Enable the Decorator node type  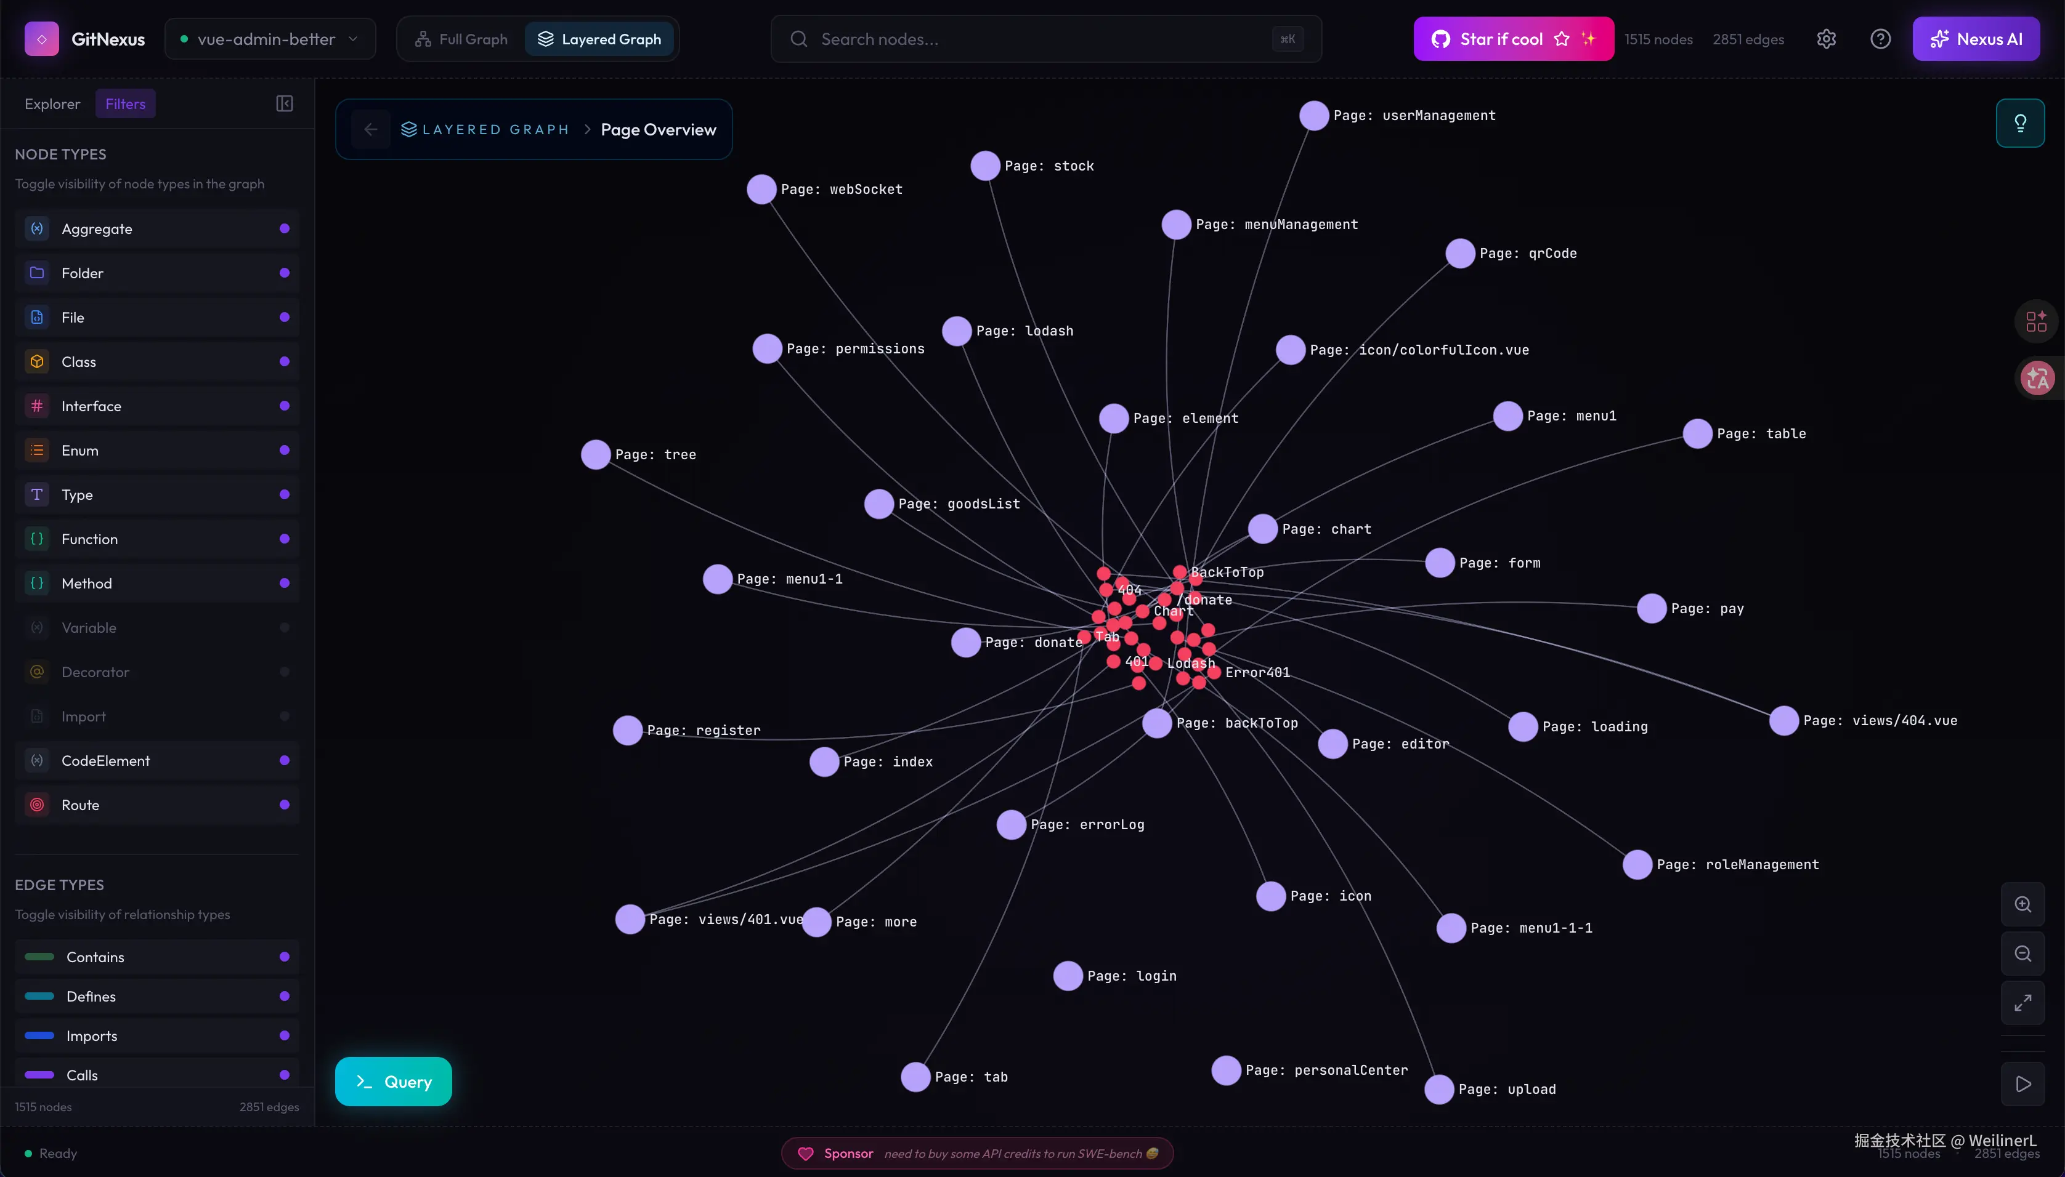tap(157, 672)
